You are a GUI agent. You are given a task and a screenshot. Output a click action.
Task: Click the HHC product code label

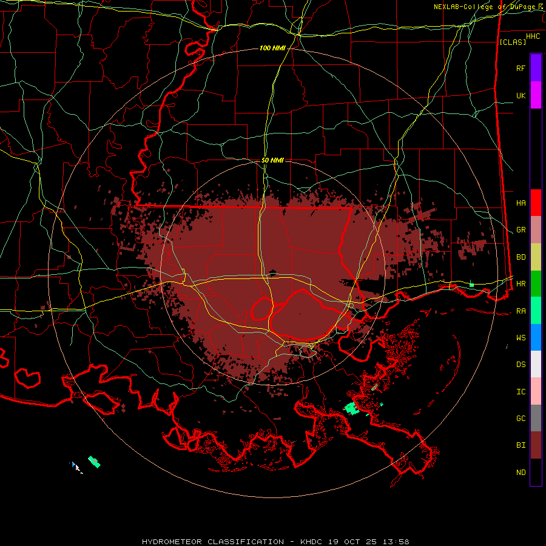coord(533,36)
